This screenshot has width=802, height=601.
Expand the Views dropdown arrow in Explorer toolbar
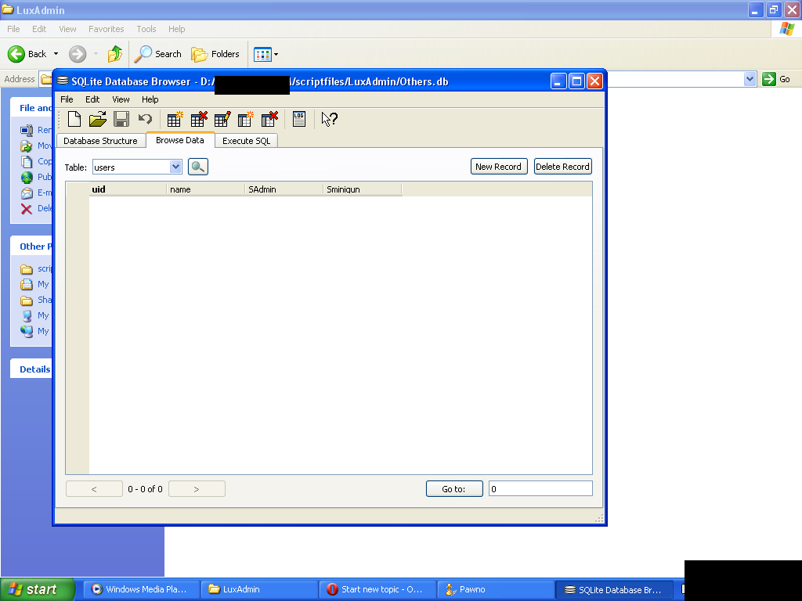(x=276, y=54)
